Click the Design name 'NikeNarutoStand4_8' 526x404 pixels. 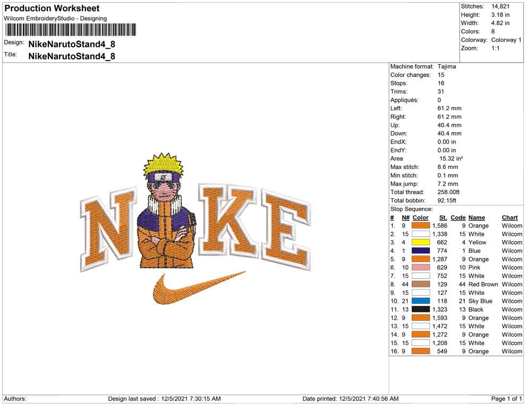coord(72,44)
